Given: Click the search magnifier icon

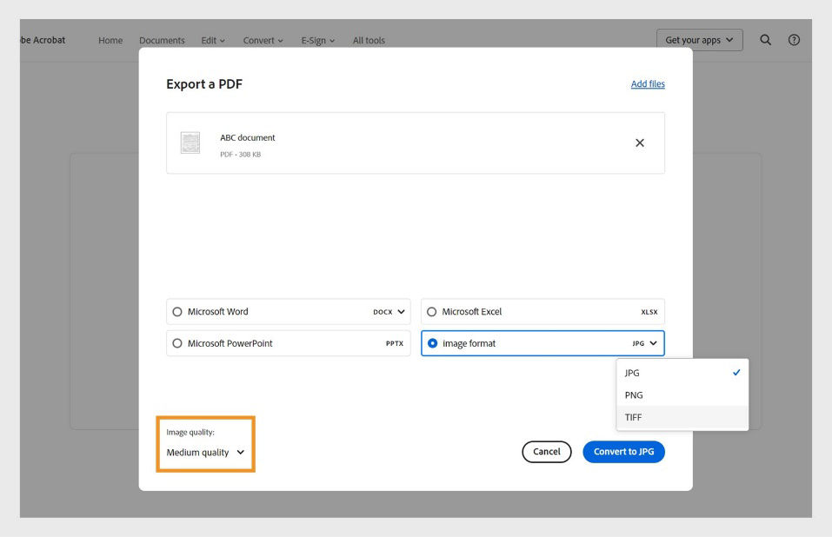Looking at the screenshot, I should (x=765, y=40).
